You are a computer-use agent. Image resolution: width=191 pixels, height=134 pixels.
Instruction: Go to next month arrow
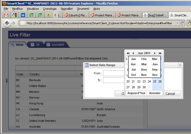tap(155, 53)
